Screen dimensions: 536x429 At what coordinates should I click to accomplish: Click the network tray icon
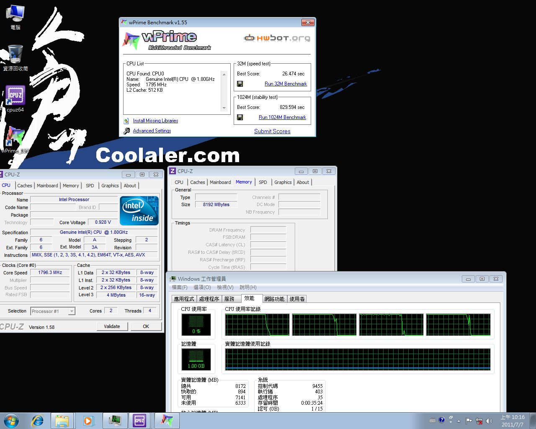(479, 421)
